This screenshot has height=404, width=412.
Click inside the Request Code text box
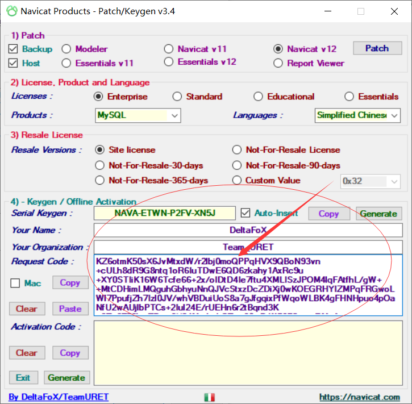(248, 285)
